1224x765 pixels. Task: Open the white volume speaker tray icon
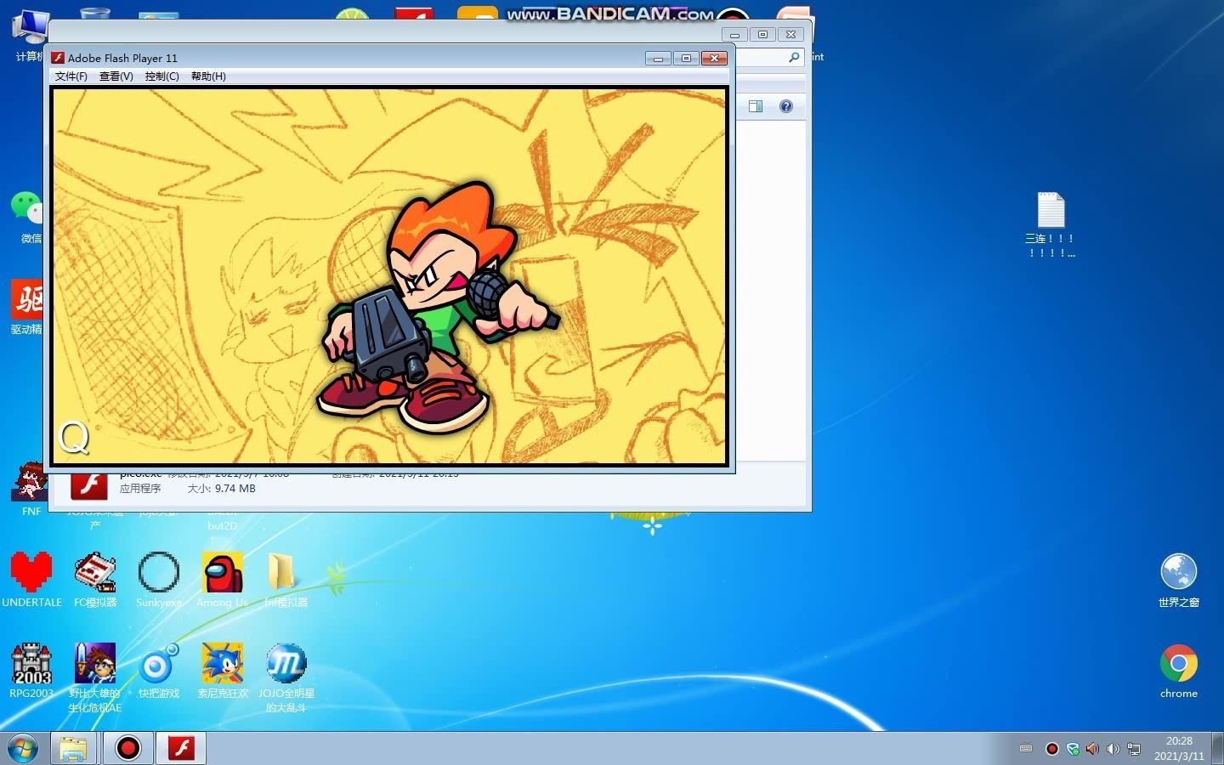point(1113,749)
